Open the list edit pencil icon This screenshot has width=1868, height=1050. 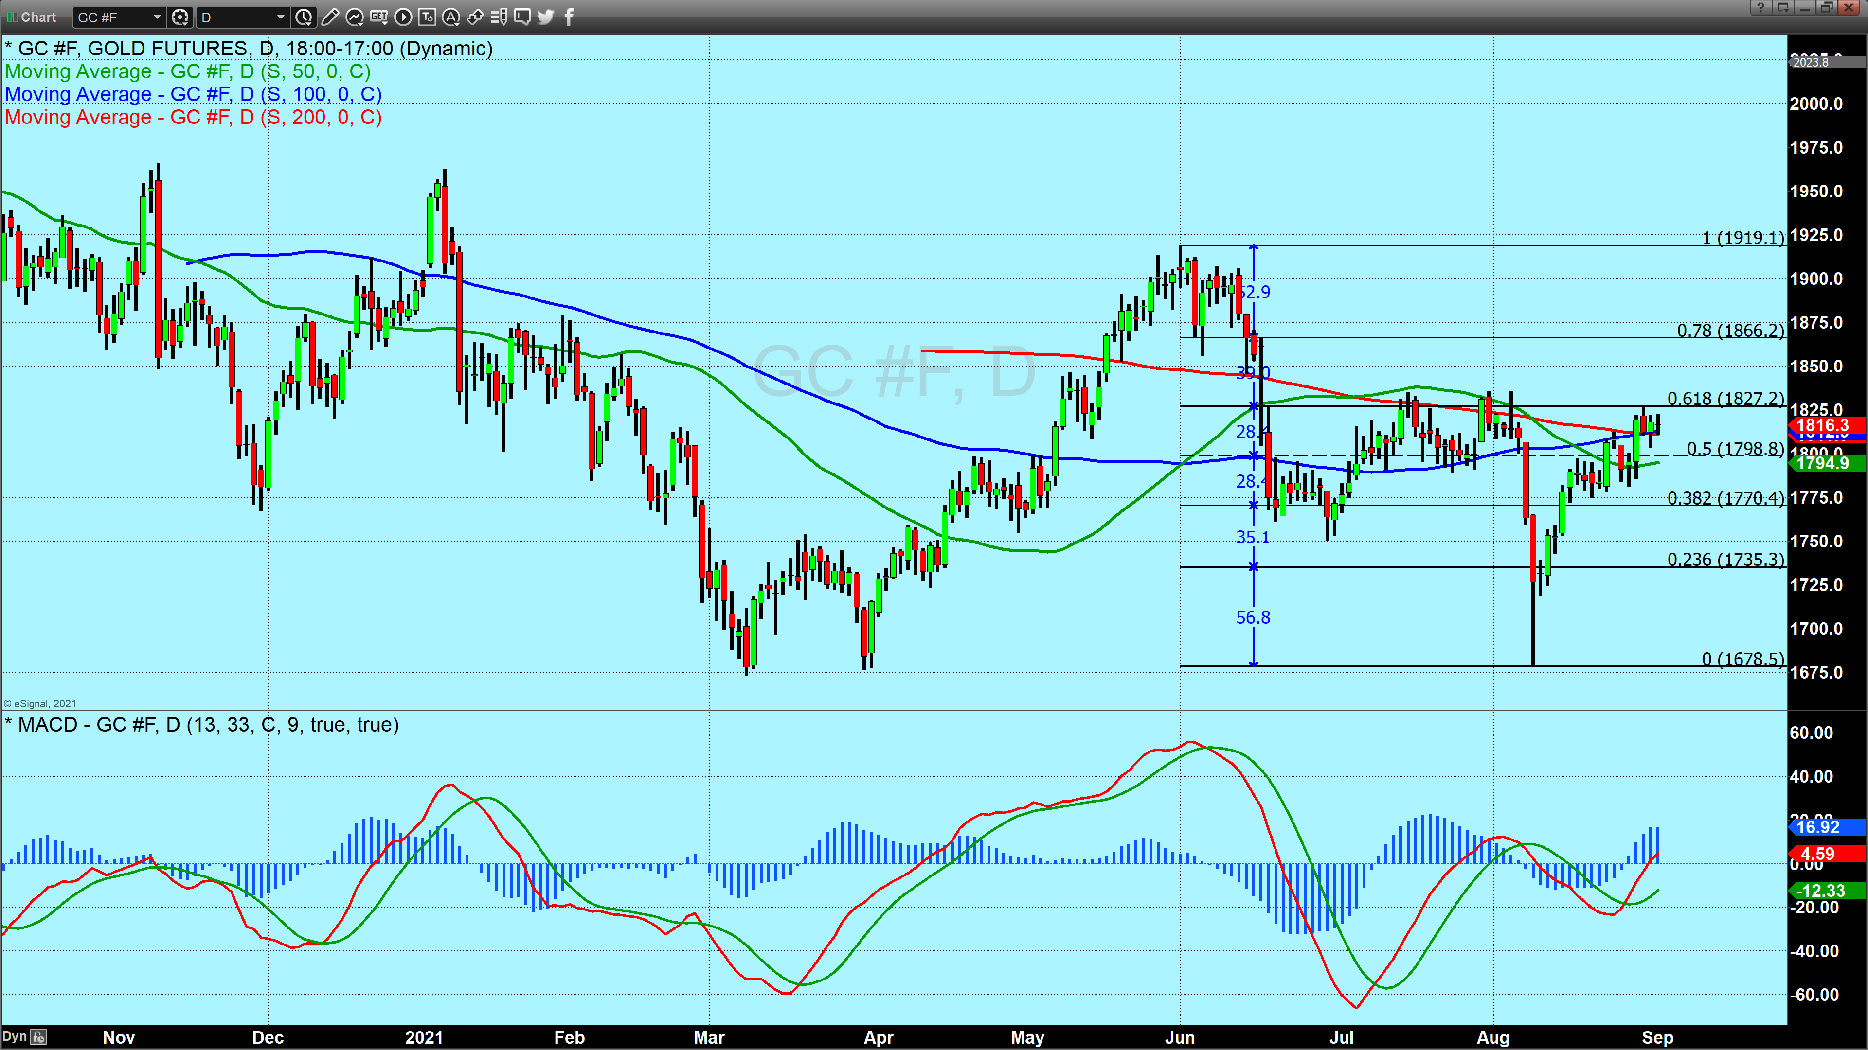point(499,17)
